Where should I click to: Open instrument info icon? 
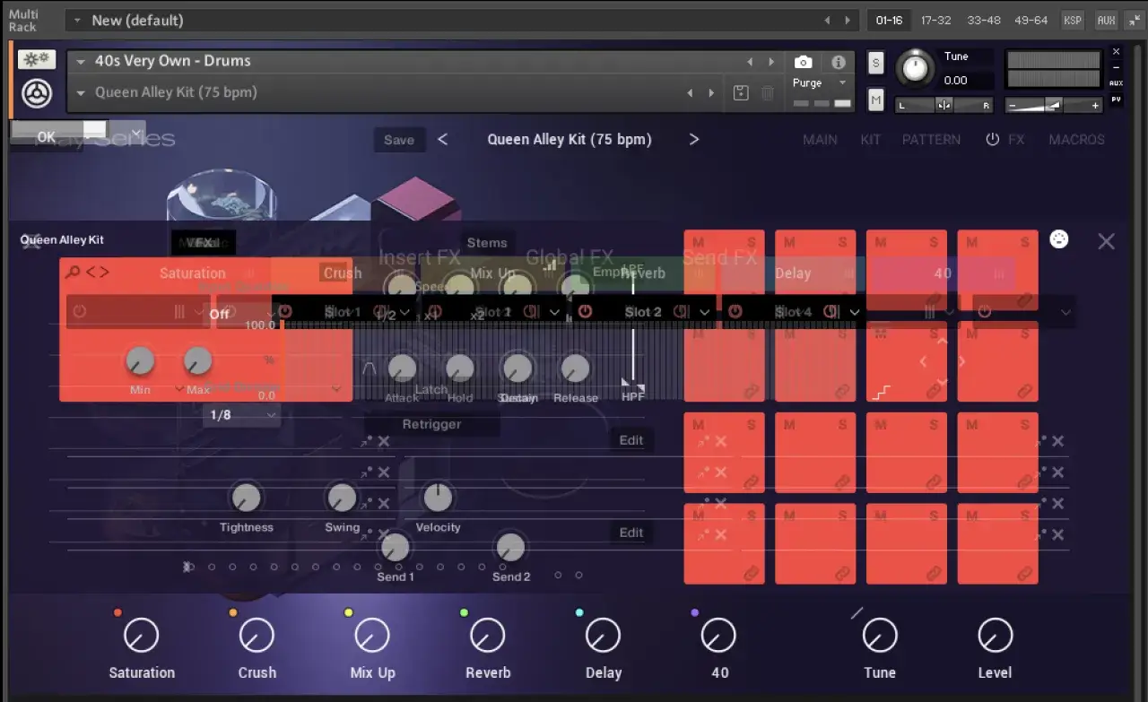coord(839,62)
